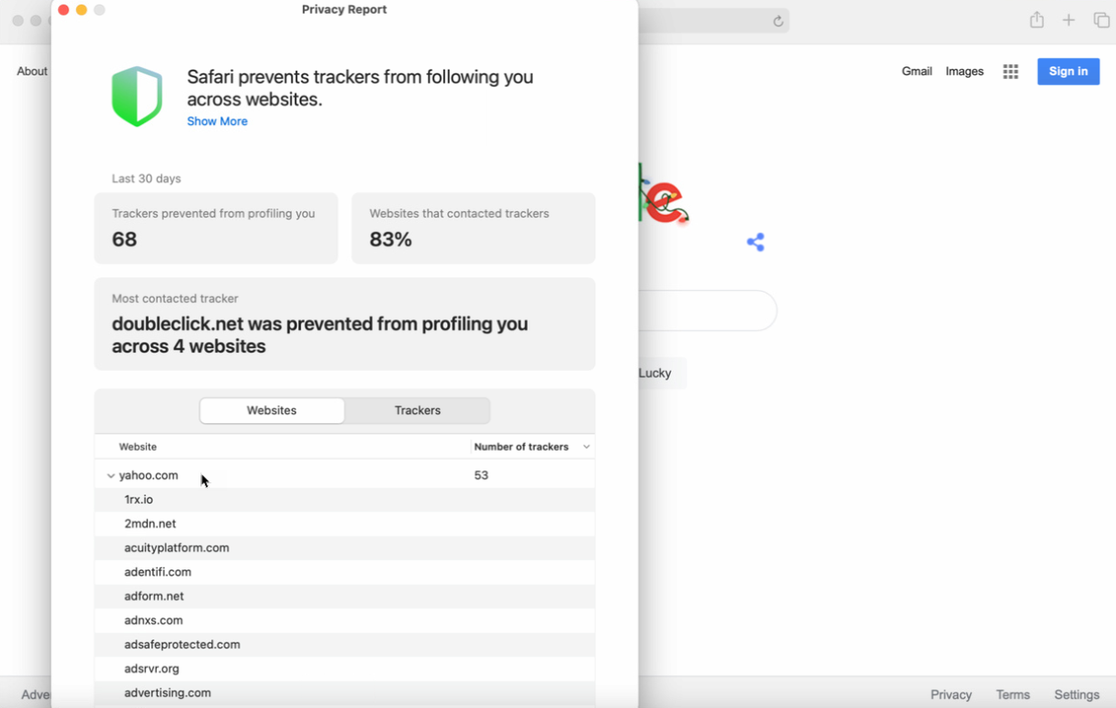
Task: Show tab overview icon
Action: 1101,20
